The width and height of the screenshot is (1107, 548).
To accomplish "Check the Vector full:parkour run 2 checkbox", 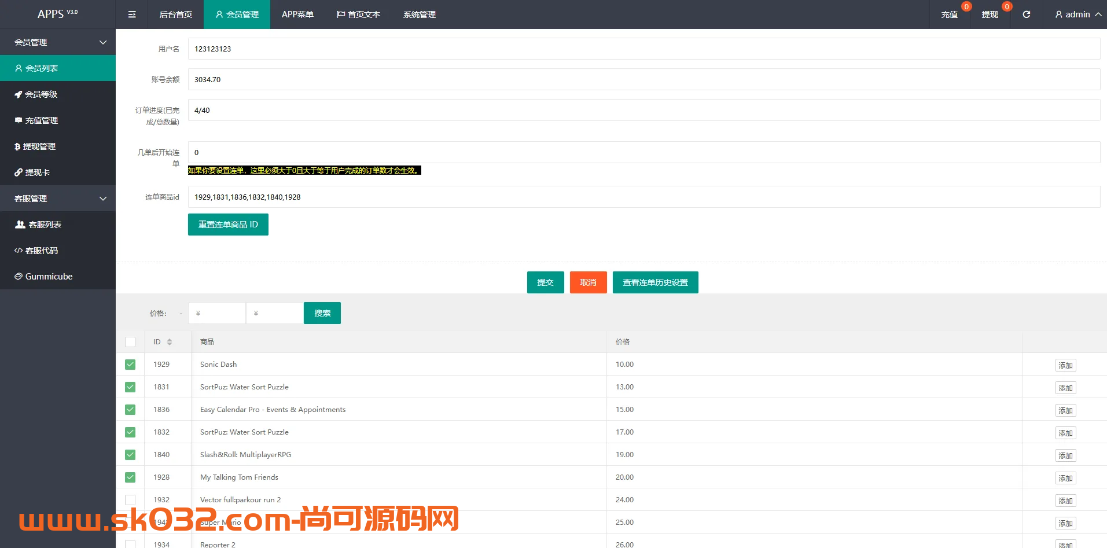I will click(130, 499).
